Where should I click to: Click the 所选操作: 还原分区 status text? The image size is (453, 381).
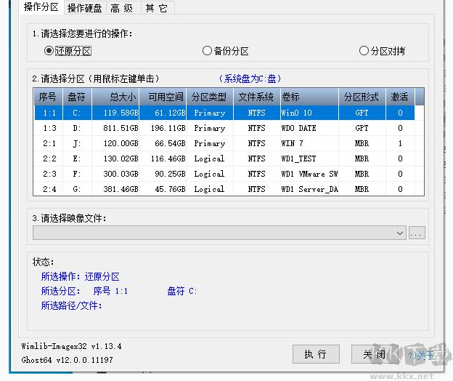81,277
